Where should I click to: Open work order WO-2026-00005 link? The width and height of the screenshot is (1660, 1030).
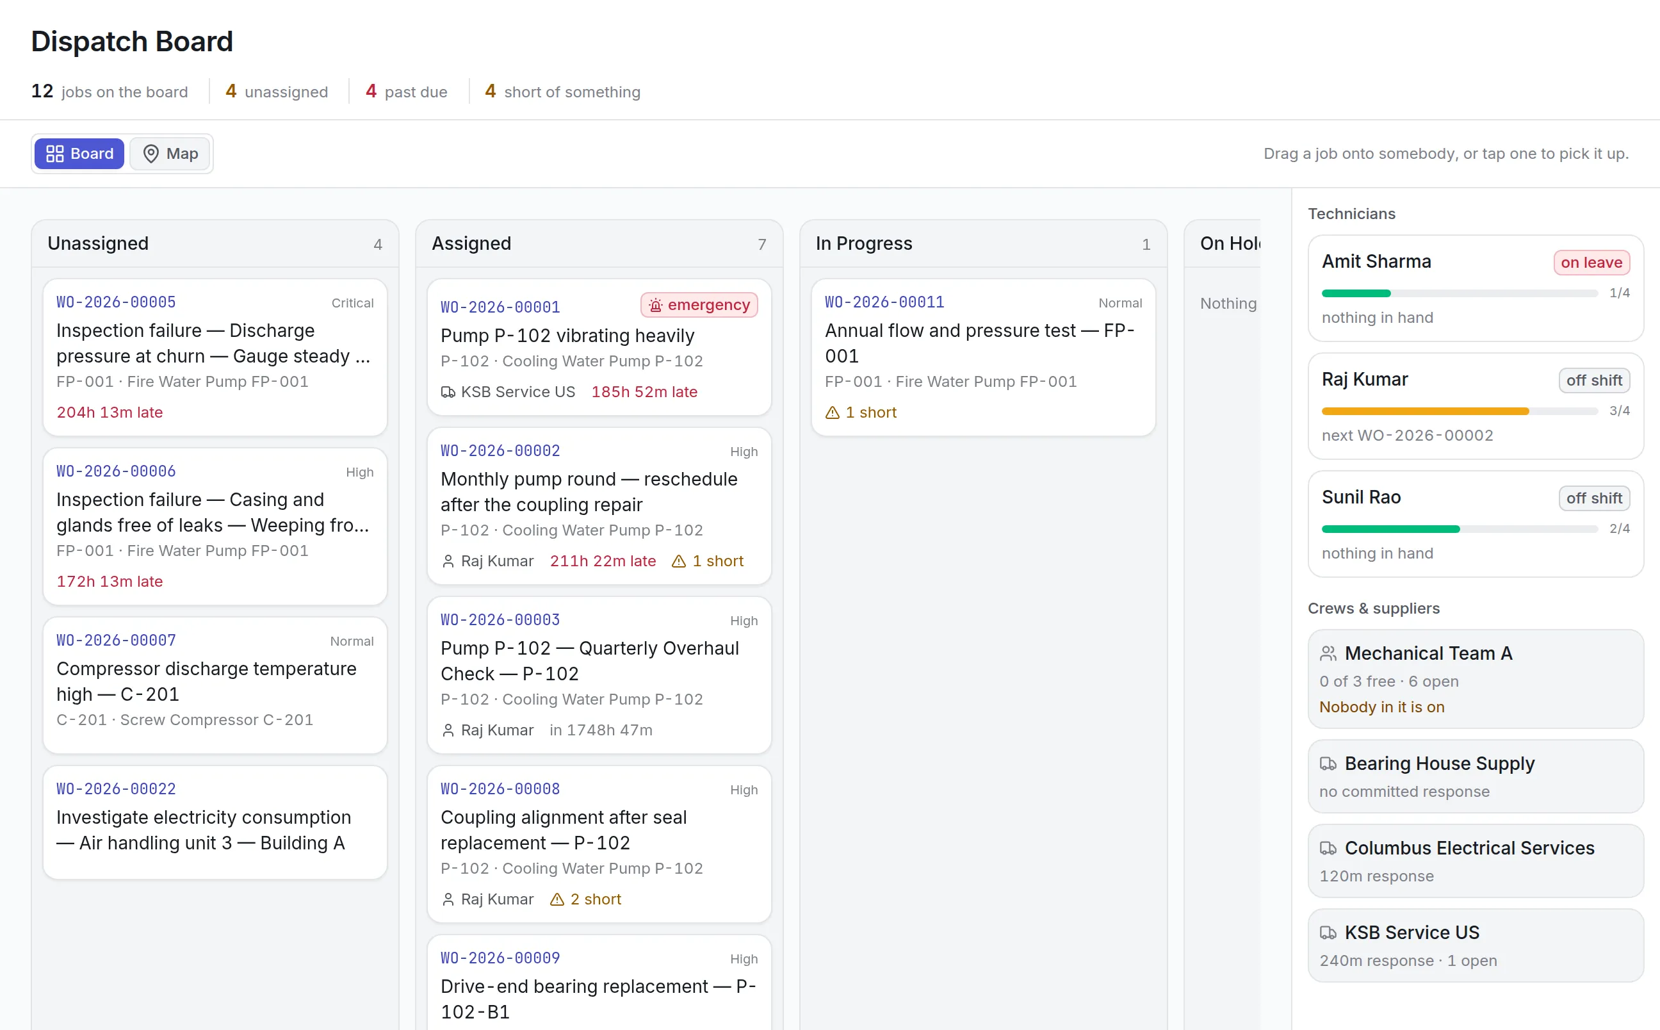click(x=116, y=302)
